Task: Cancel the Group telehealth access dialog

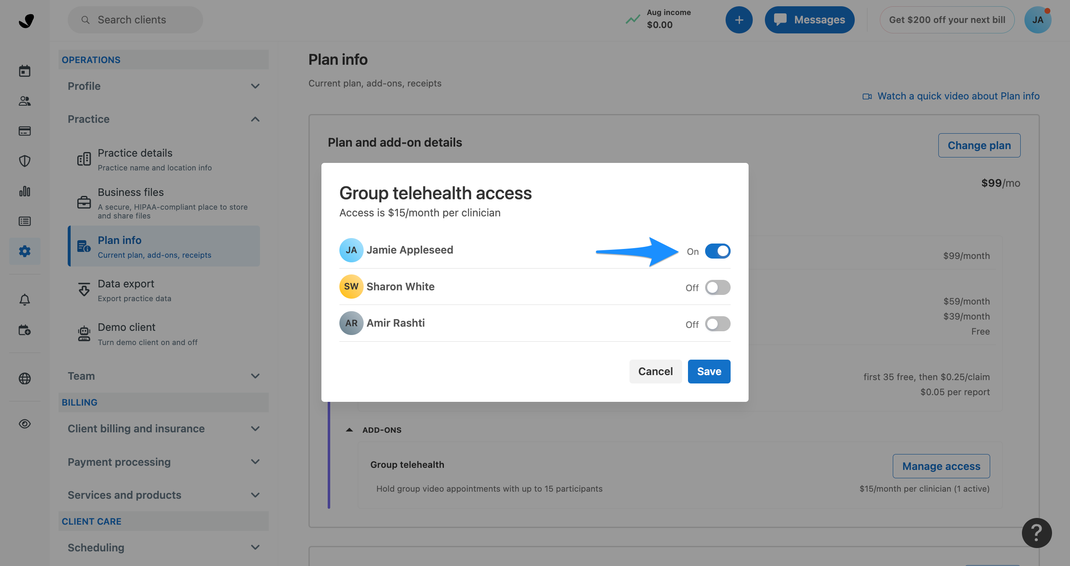Action: pos(655,371)
